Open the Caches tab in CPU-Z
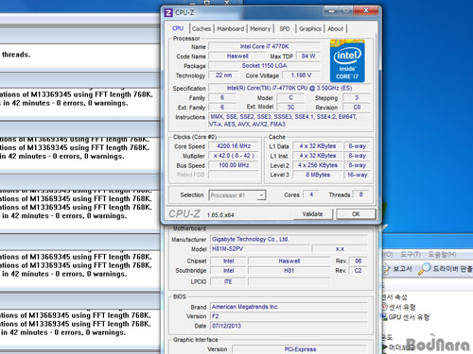This screenshot has width=473, height=354. coord(201,28)
